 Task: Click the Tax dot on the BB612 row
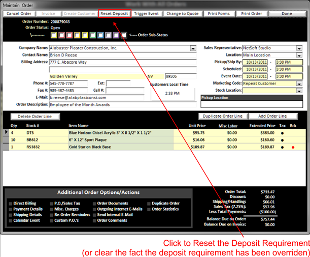[283, 139]
